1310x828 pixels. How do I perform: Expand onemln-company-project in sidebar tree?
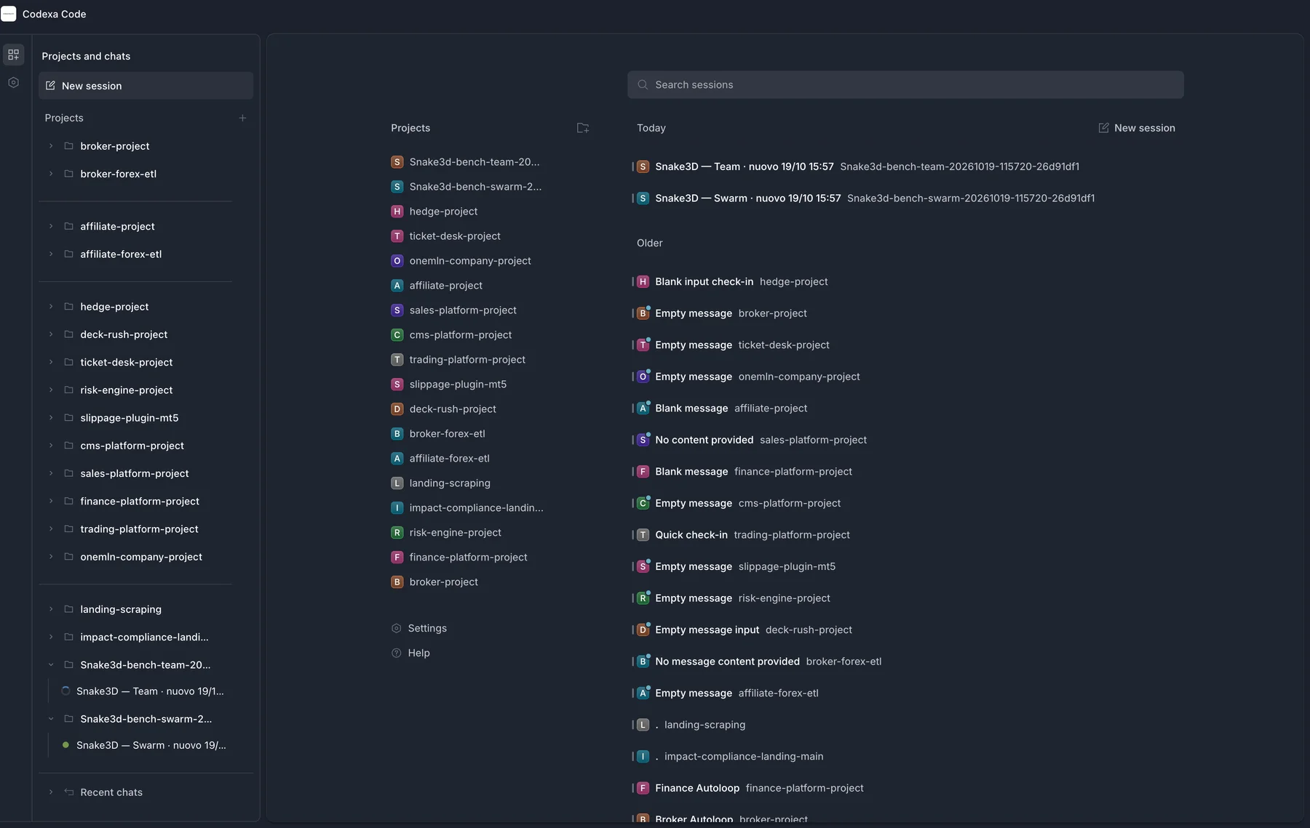point(51,557)
